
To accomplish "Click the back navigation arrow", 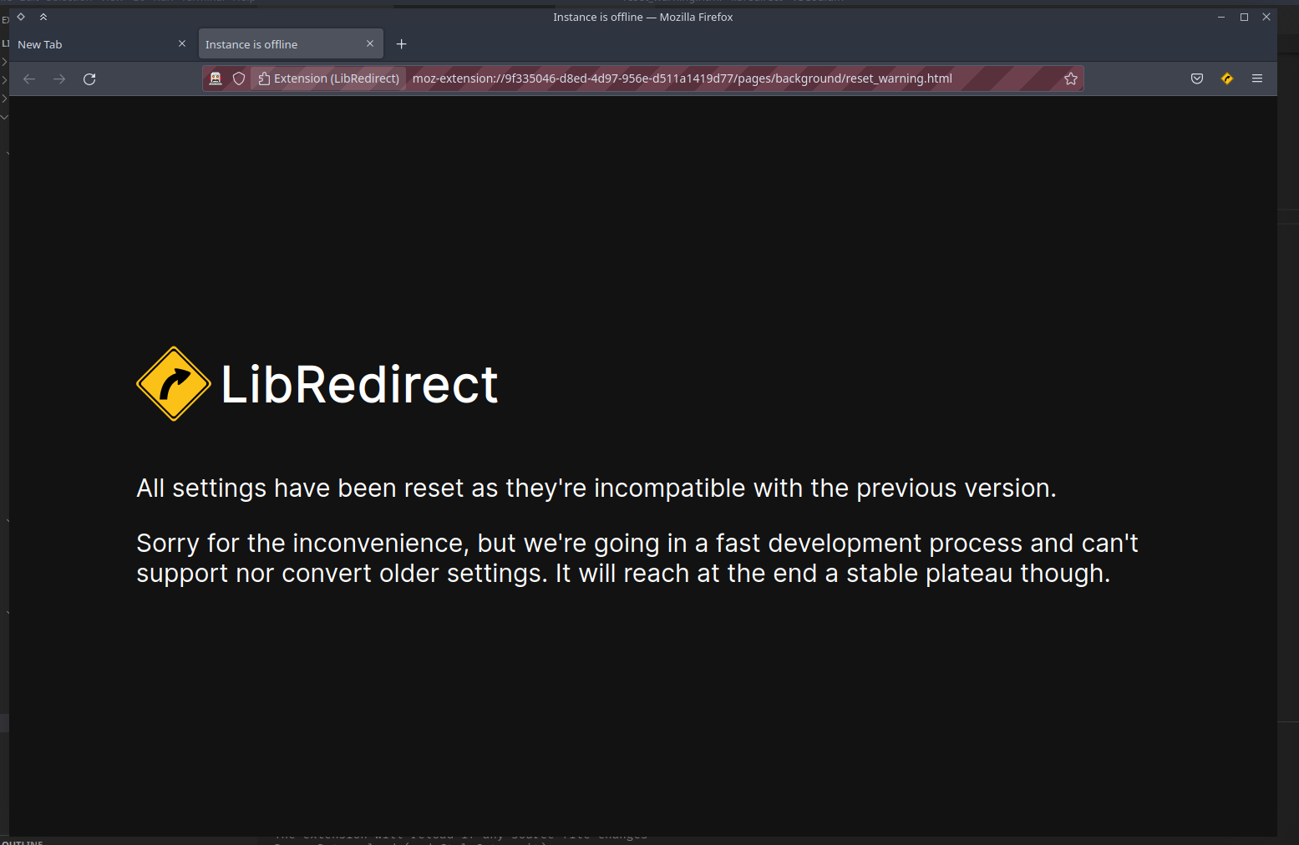I will pos(29,78).
